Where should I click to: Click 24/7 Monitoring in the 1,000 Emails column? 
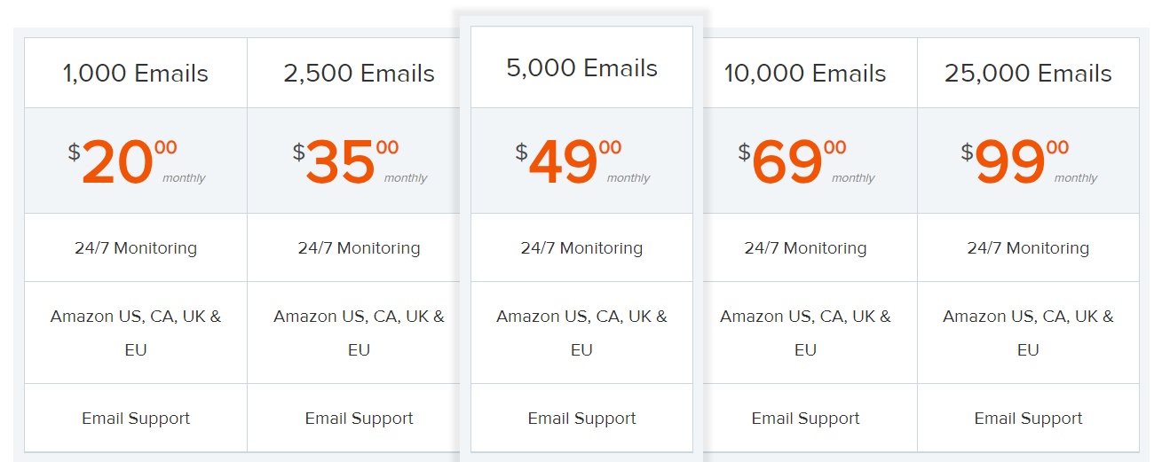[x=136, y=248]
